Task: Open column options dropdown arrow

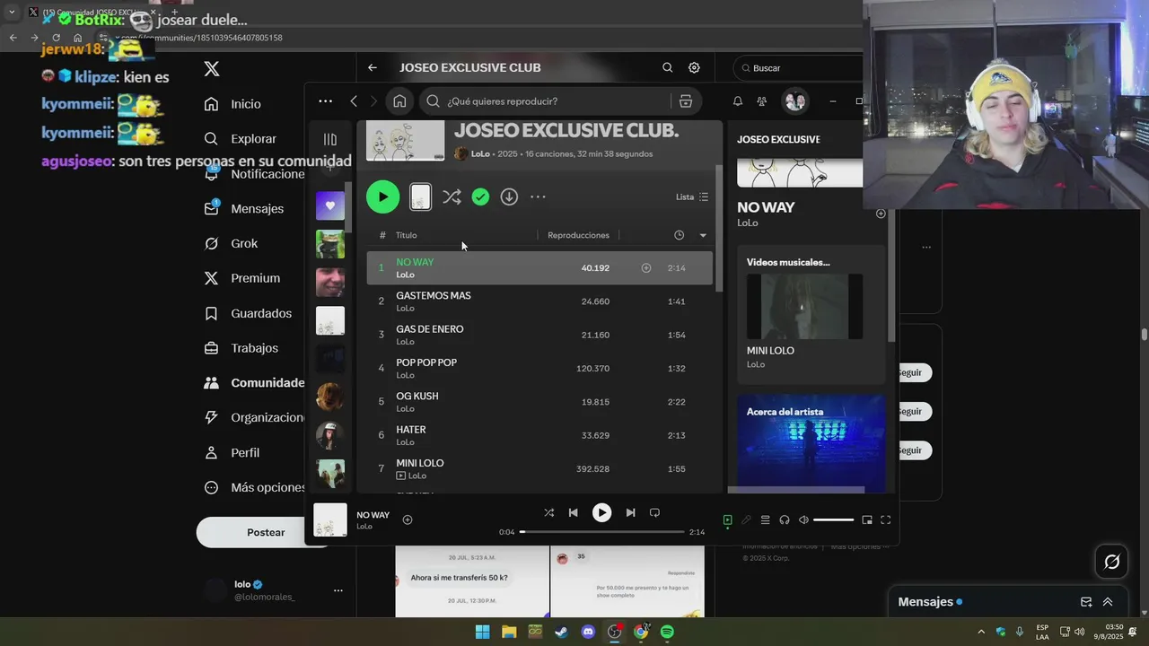Action: tap(703, 235)
